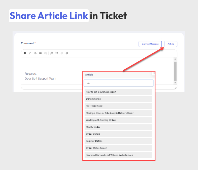Click the comment editor scrollbar down arrow
198x170 pixels.
pos(175,83)
